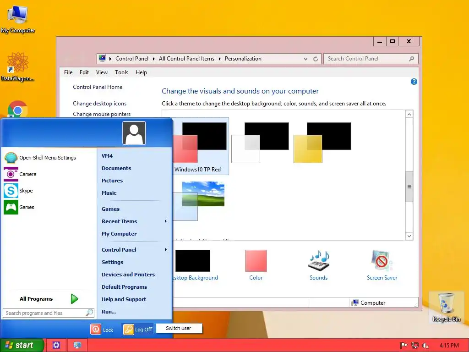This screenshot has width=469, height=352.
Task: Open Documents from the start menu
Action: (x=116, y=168)
